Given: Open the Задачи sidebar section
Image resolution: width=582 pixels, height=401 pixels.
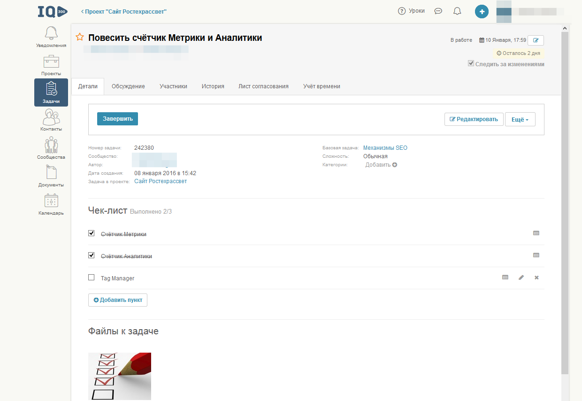Looking at the screenshot, I should [51, 93].
